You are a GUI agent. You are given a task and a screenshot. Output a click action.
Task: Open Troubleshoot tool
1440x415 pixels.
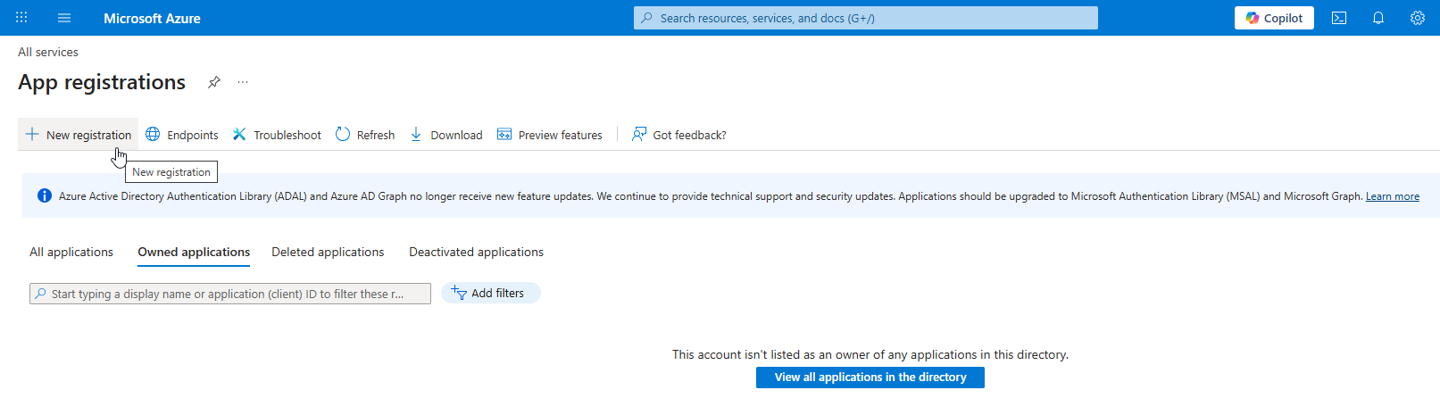(x=277, y=135)
